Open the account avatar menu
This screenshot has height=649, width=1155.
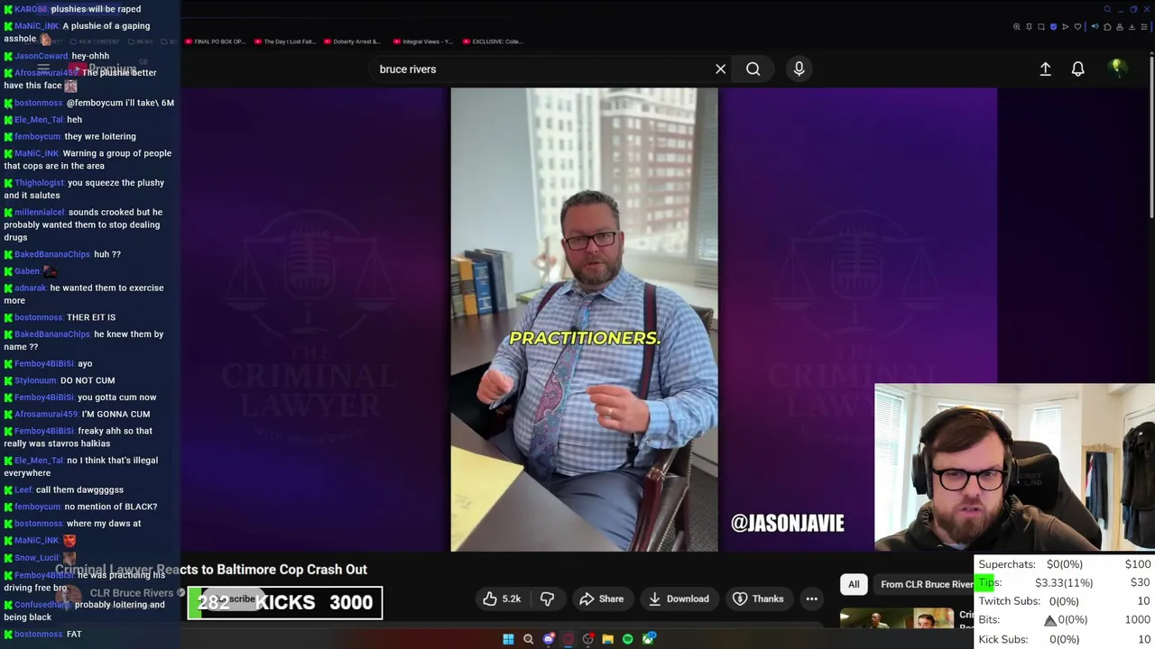pyautogui.click(x=1117, y=69)
